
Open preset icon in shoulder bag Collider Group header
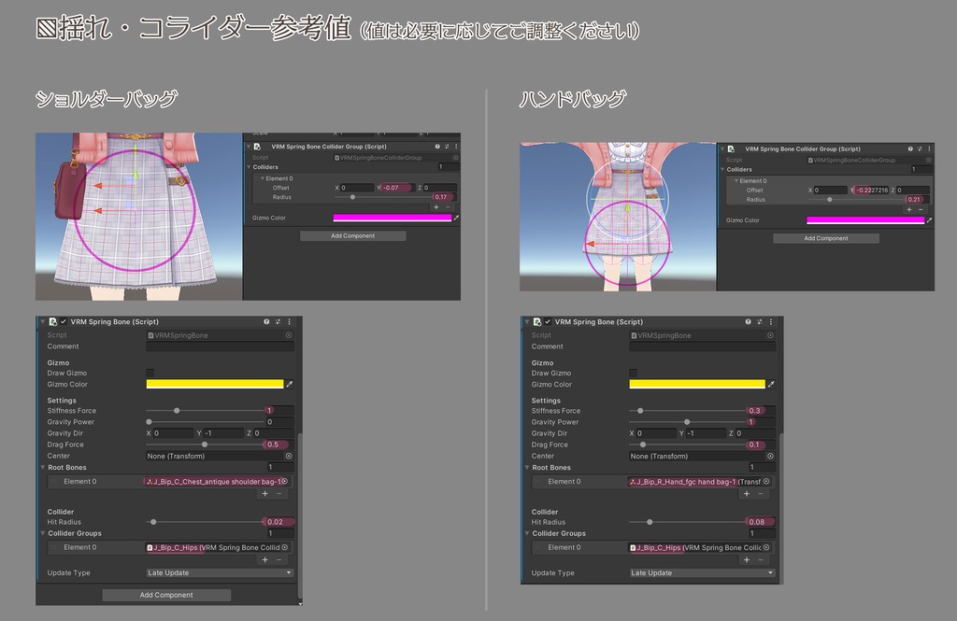tap(447, 147)
